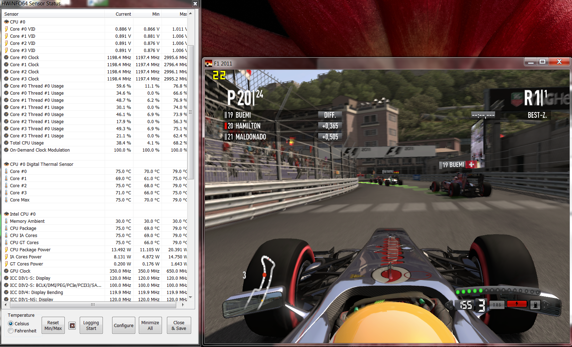Click the fuel pump icon in the F1 2011 HUD

pos(535,305)
